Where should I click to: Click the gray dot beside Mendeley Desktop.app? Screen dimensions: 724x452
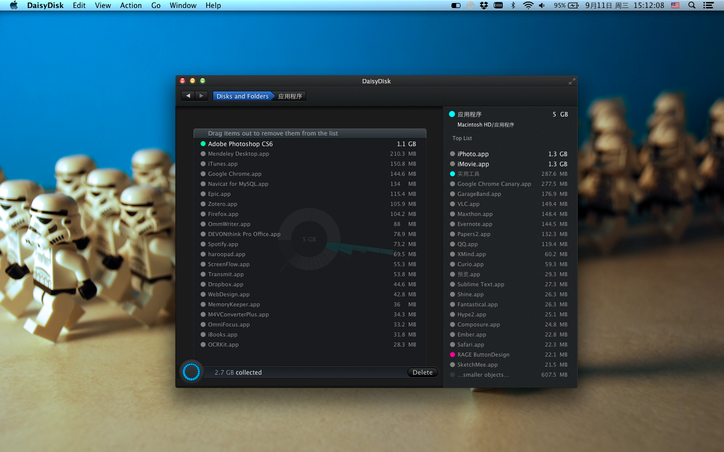(x=203, y=154)
